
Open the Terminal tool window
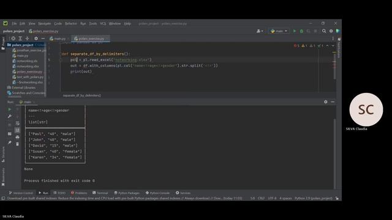100,193
